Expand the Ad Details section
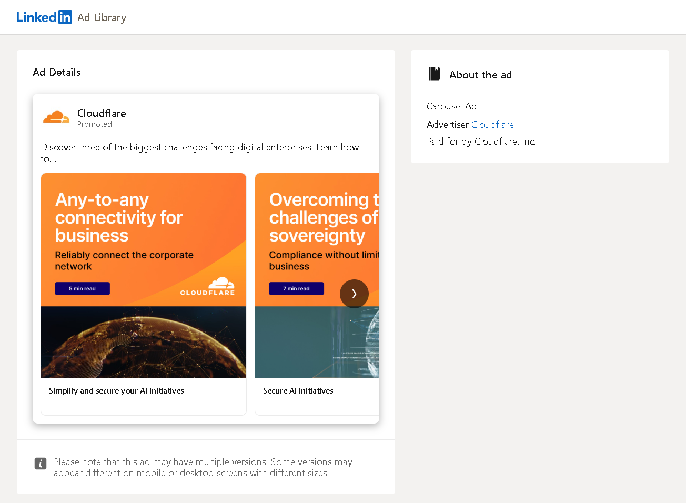 (x=56, y=72)
